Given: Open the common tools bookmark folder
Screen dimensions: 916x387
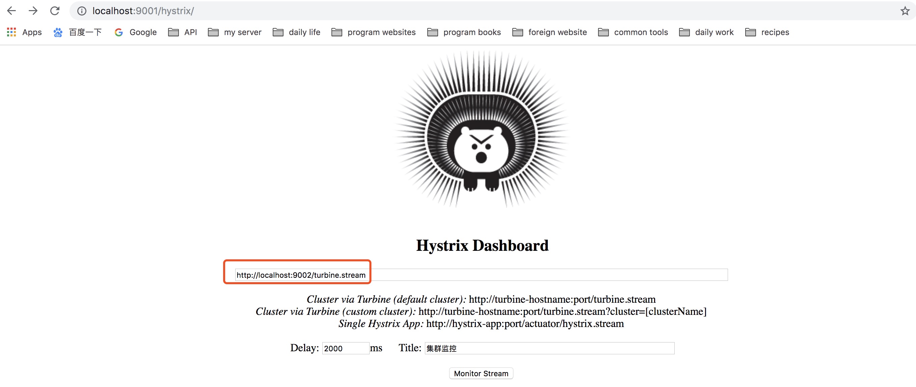Looking at the screenshot, I should (x=633, y=32).
